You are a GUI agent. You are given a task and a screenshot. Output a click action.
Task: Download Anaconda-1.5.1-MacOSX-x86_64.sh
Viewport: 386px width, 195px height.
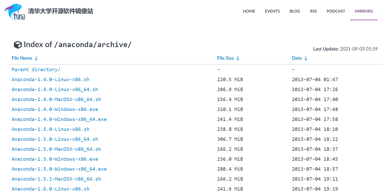(56, 179)
